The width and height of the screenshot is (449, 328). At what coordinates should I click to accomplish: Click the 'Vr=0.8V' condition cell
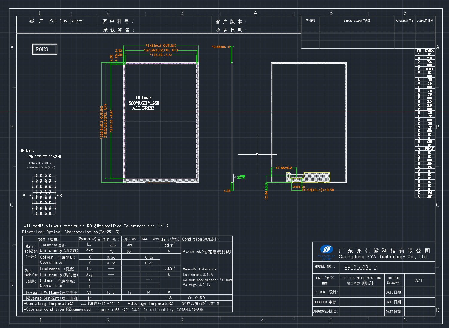[197, 298]
